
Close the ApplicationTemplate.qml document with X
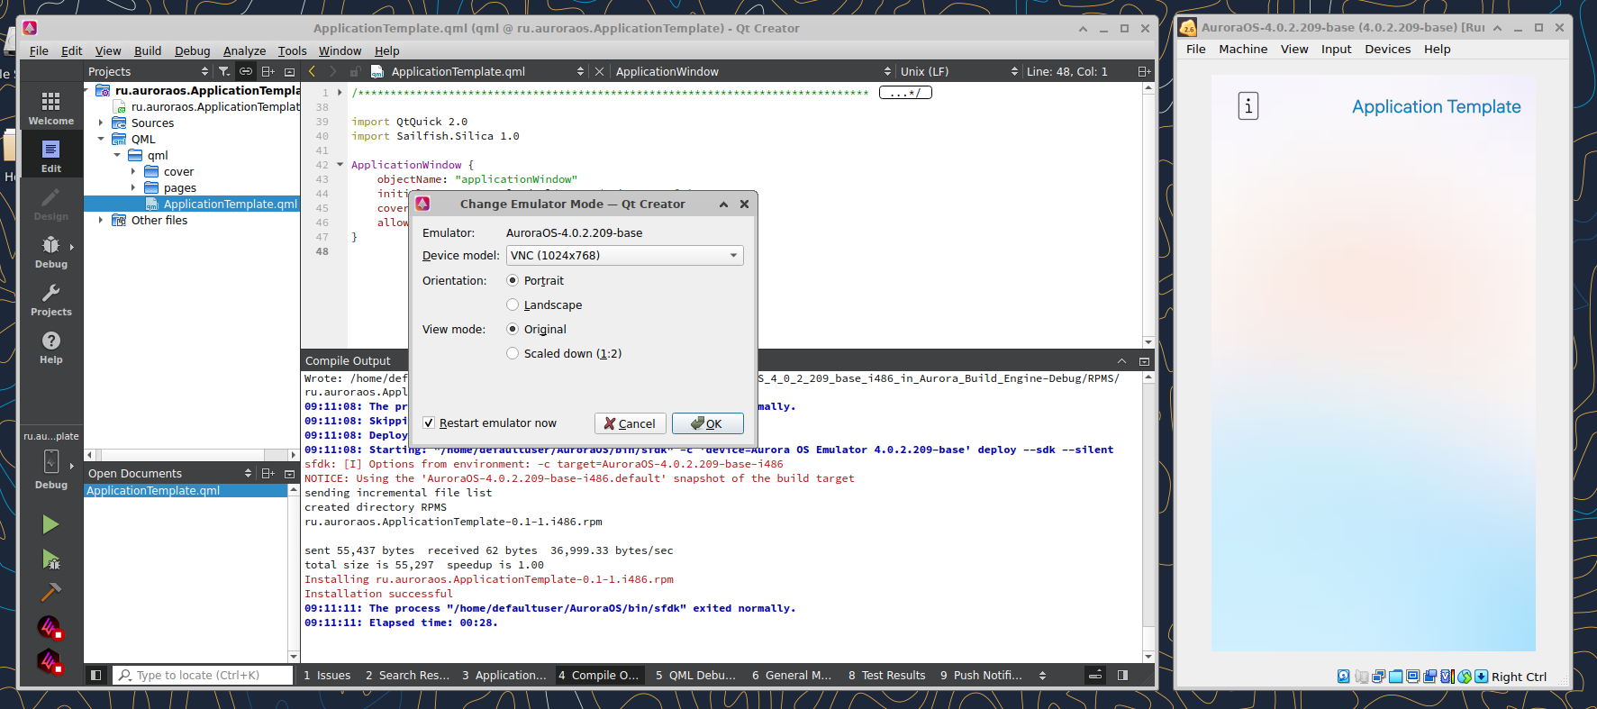pyautogui.click(x=599, y=71)
